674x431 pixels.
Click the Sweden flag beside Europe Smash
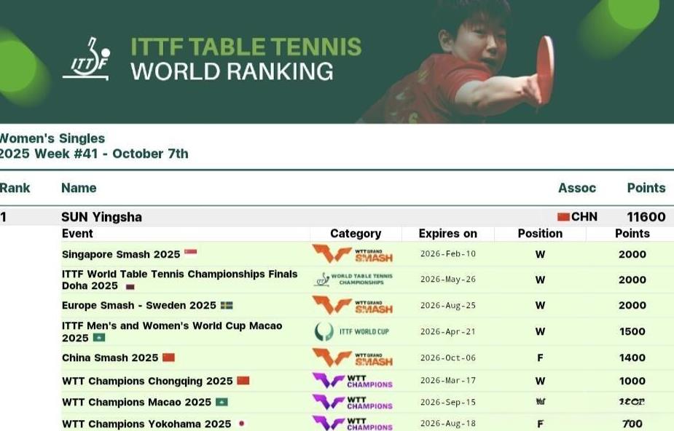[x=227, y=306]
